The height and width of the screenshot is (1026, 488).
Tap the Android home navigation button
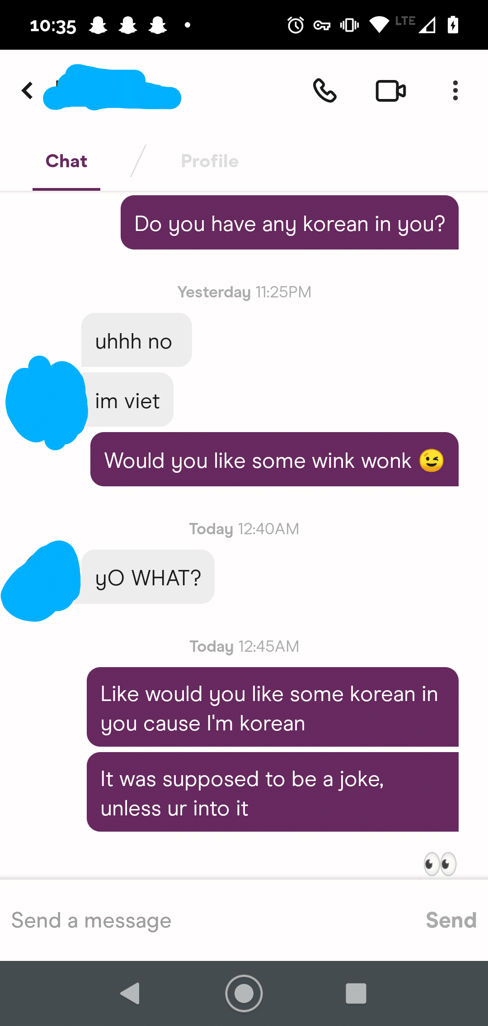coord(244,993)
